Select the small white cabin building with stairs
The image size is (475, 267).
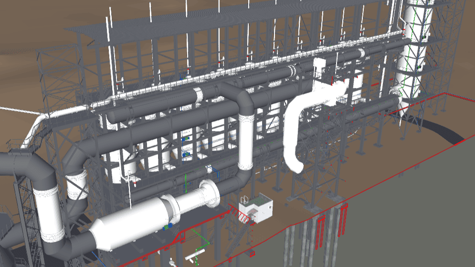(256, 209)
